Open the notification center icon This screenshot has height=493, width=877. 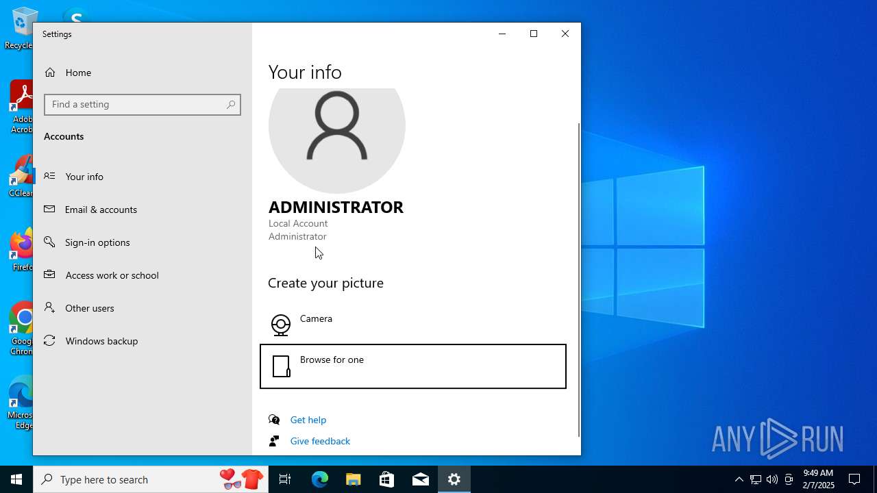pyautogui.click(x=854, y=479)
